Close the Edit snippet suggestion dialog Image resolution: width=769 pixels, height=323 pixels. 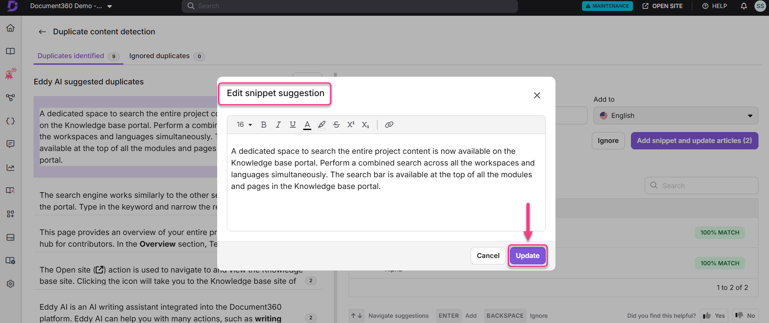pyautogui.click(x=537, y=95)
